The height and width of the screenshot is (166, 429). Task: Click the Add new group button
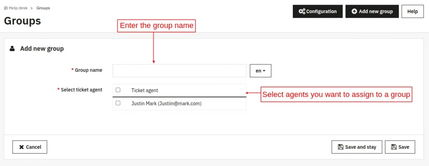(x=372, y=11)
